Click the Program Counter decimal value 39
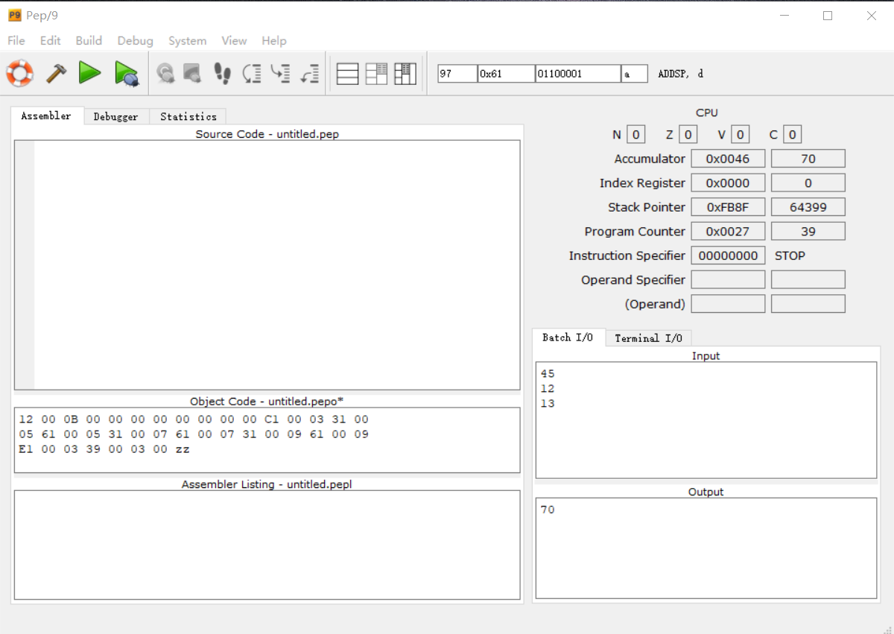This screenshot has width=894, height=634. point(808,232)
